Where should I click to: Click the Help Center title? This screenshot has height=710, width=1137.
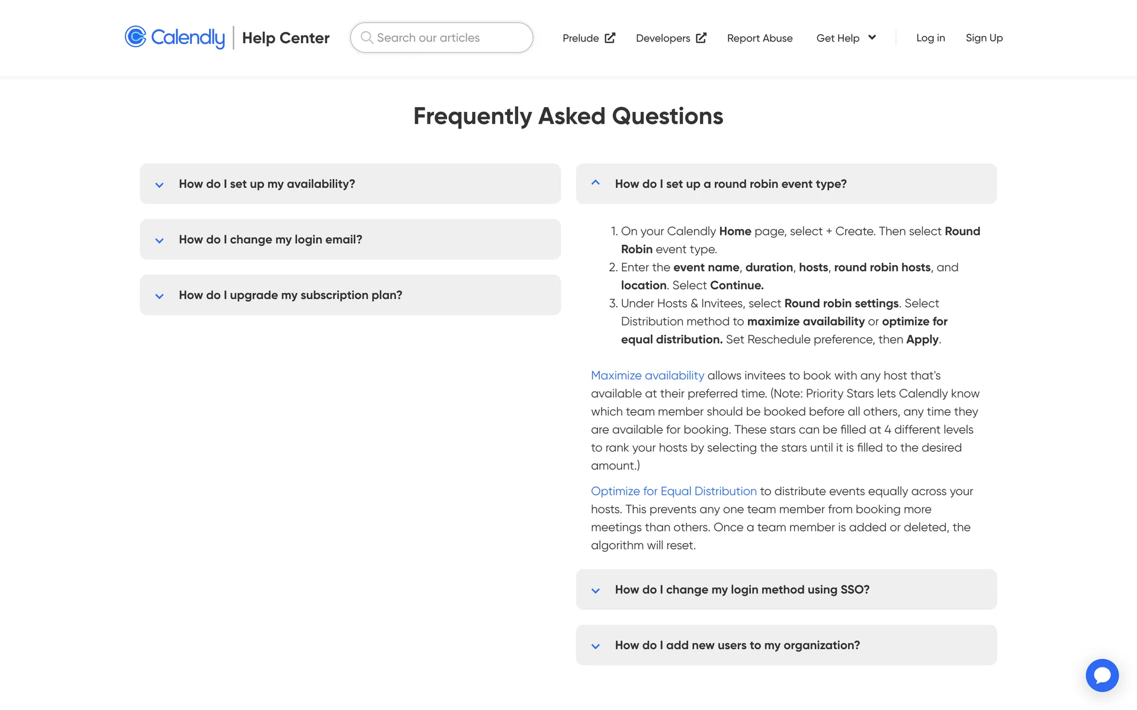tap(285, 38)
